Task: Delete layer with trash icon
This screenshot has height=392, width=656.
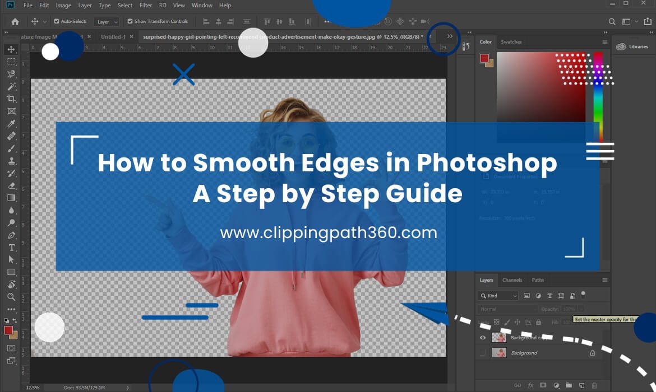Action: pos(594,385)
